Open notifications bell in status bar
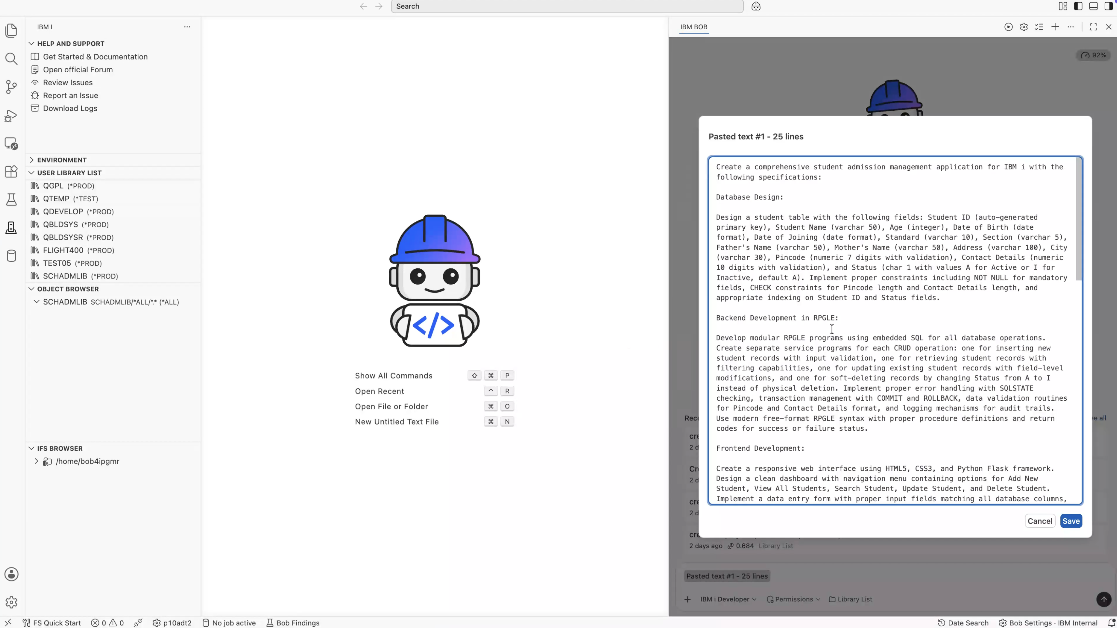This screenshot has height=628, width=1117. coord(1111,623)
